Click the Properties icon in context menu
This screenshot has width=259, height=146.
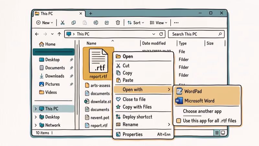pos(118,134)
